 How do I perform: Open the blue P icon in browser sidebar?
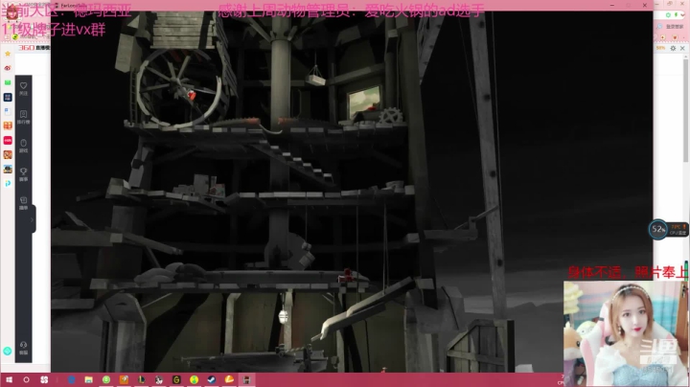click(x=8, y=183)
